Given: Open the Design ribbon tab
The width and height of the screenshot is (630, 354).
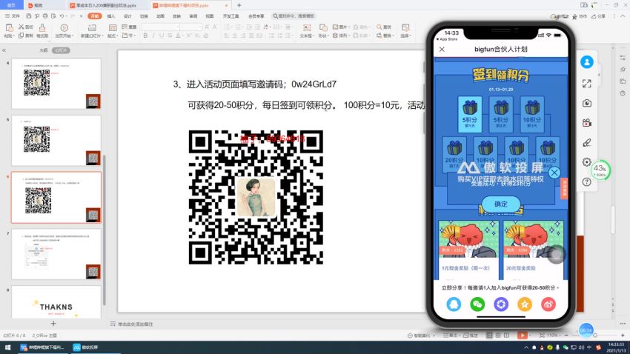Looking at the screenshot, I should pos(127,16).
